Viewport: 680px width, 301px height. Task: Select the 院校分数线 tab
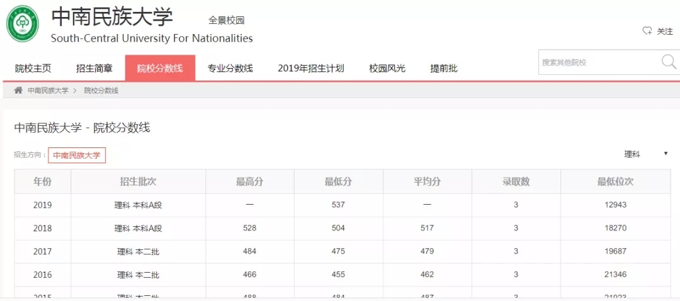pyautogui.click(x=160, y=69)
